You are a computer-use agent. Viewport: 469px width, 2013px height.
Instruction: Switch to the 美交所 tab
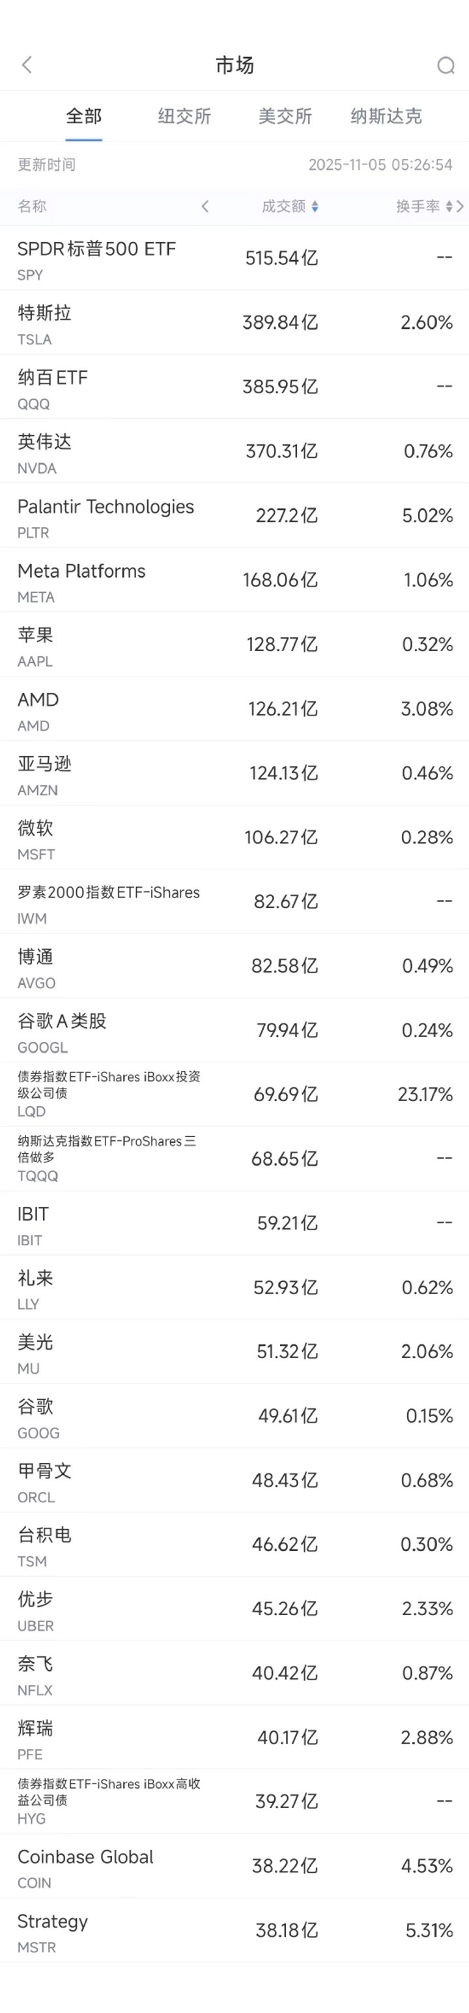(x=285, y=115)
